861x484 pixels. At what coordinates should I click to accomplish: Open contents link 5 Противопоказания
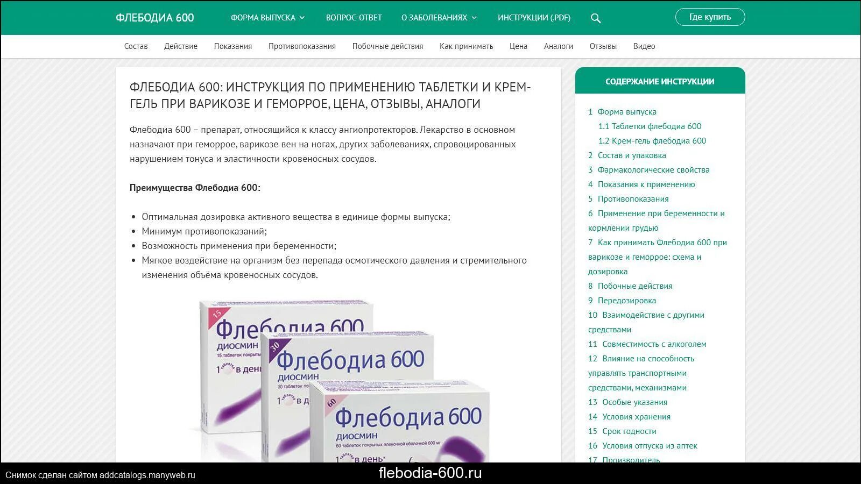[x=628, y=199]
